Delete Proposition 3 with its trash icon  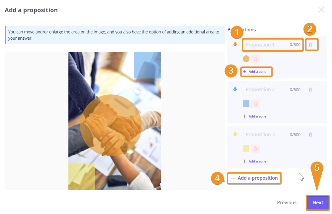pos(310,135)
